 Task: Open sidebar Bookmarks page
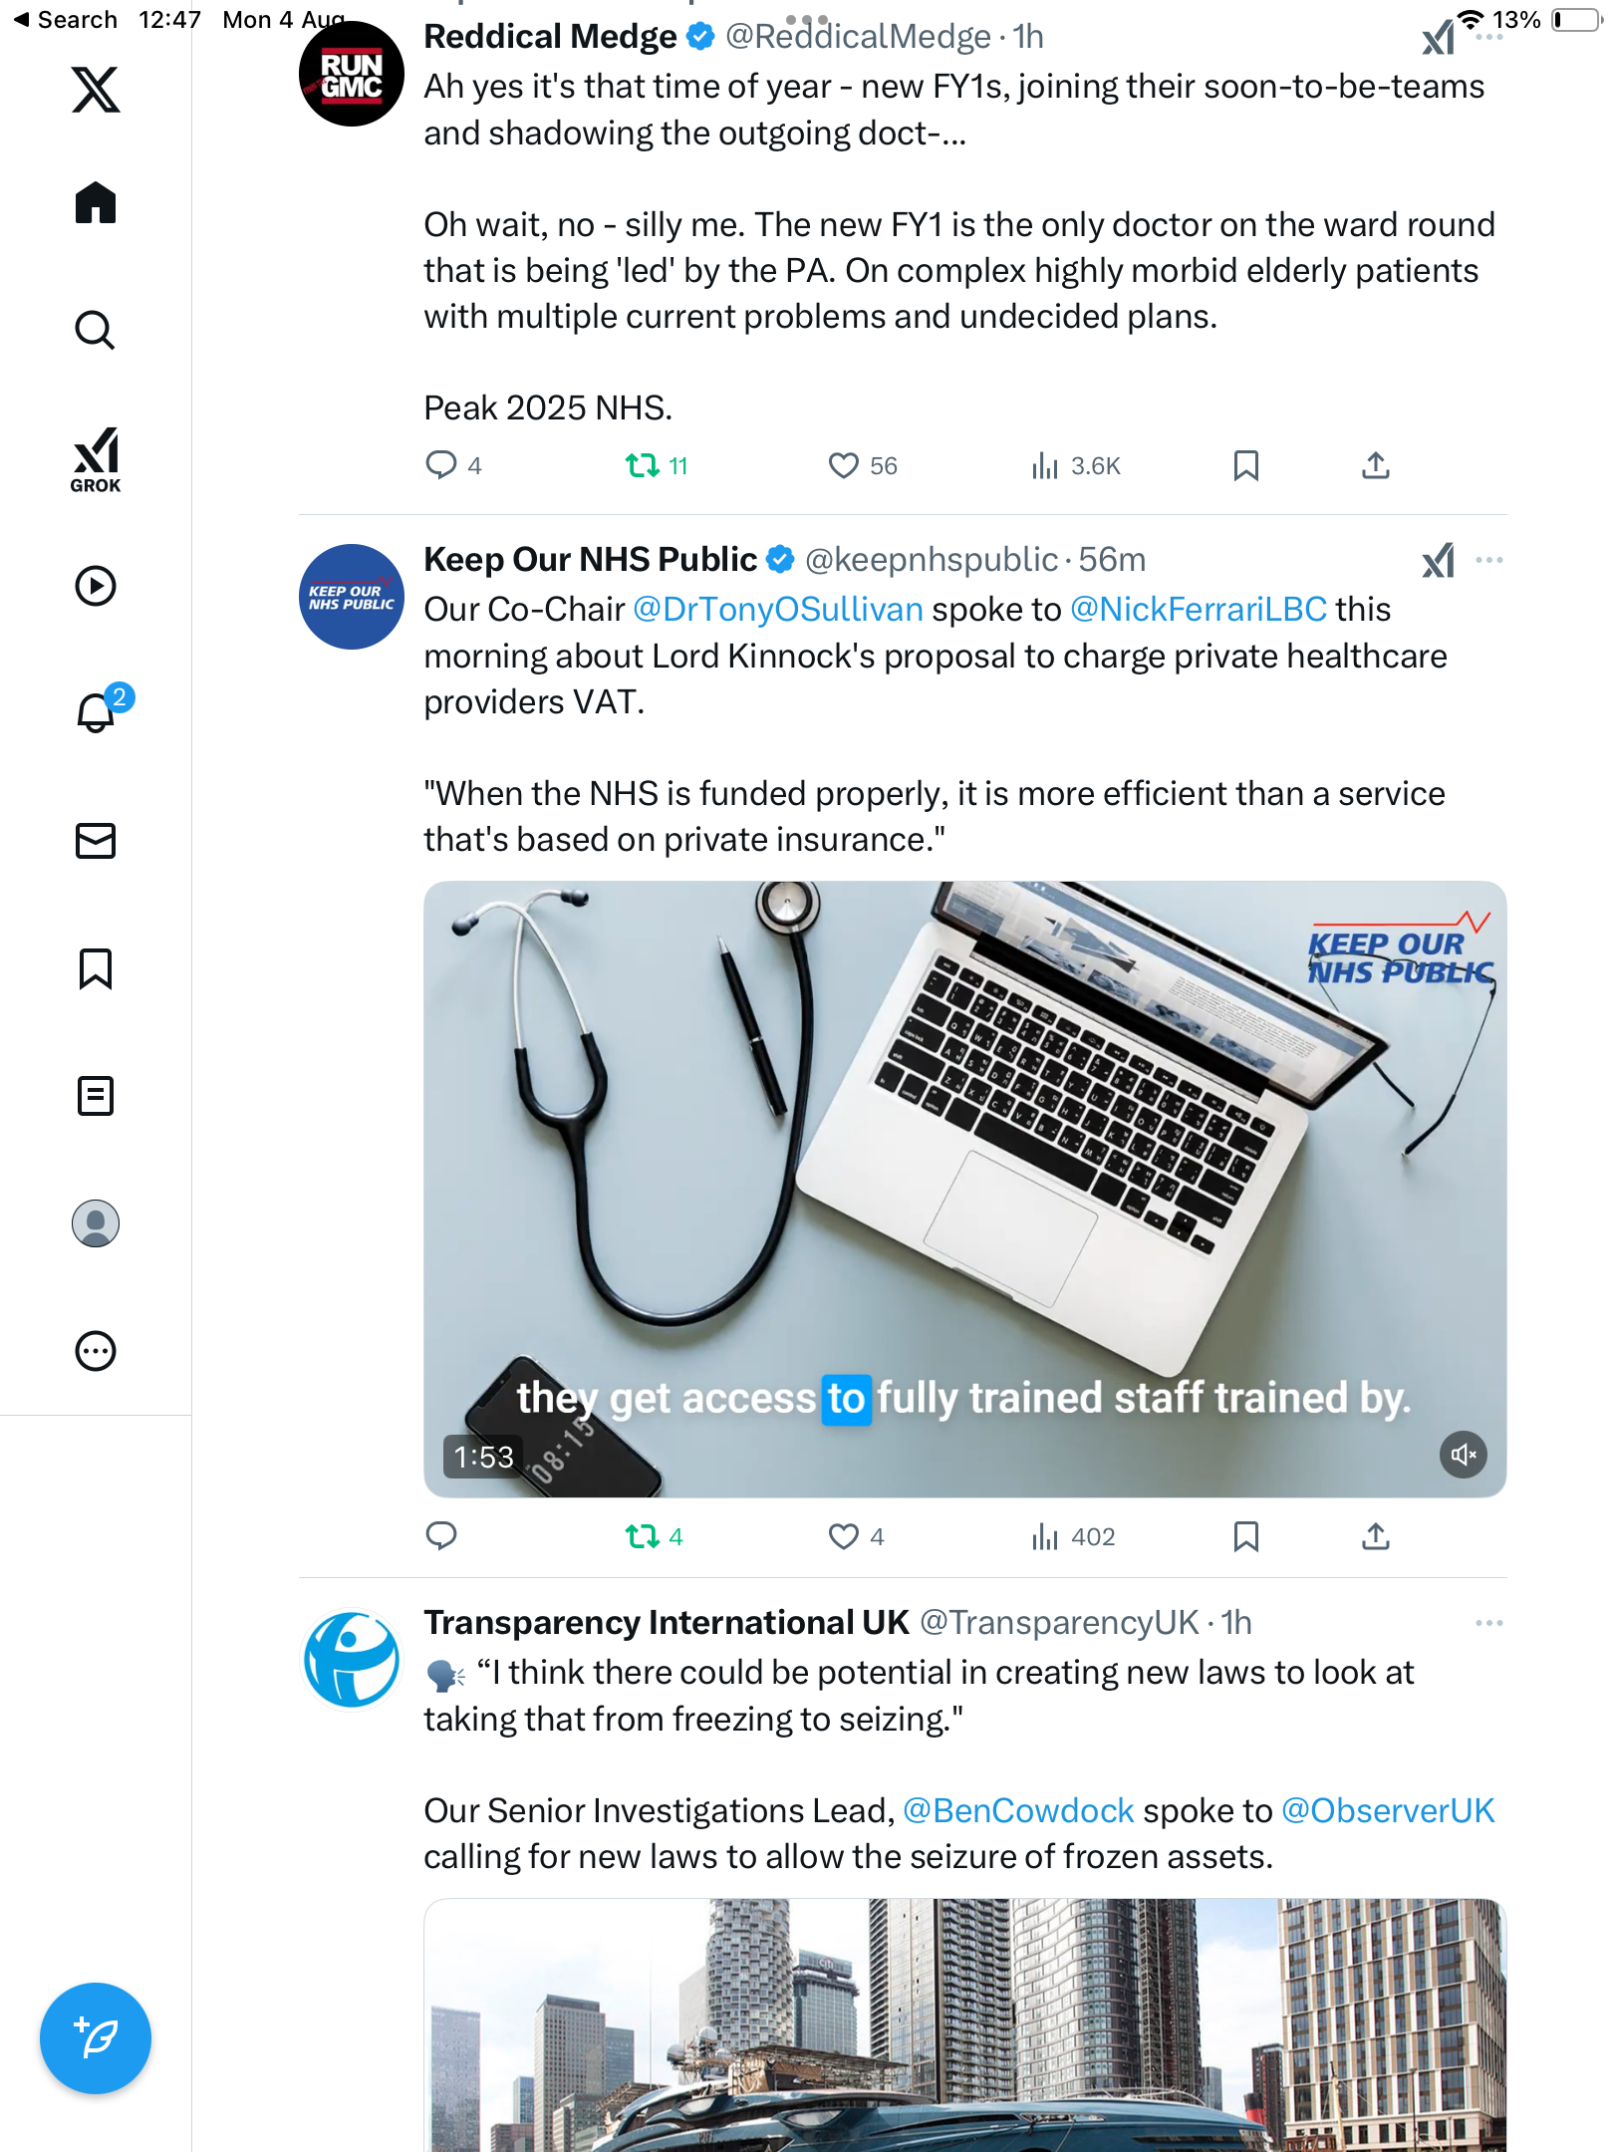(x=96, y=968)
